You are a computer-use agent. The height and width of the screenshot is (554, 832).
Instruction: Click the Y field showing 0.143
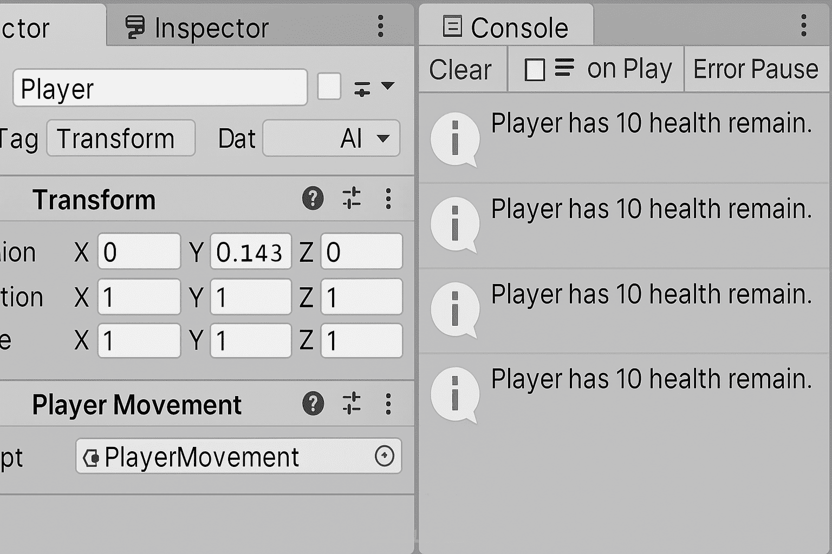250,252
